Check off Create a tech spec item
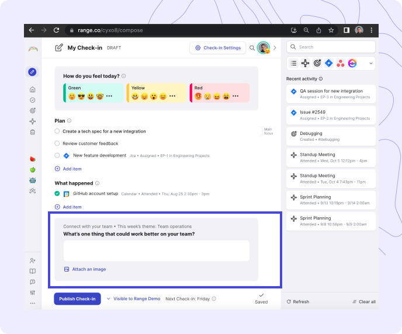 (57, 131)
